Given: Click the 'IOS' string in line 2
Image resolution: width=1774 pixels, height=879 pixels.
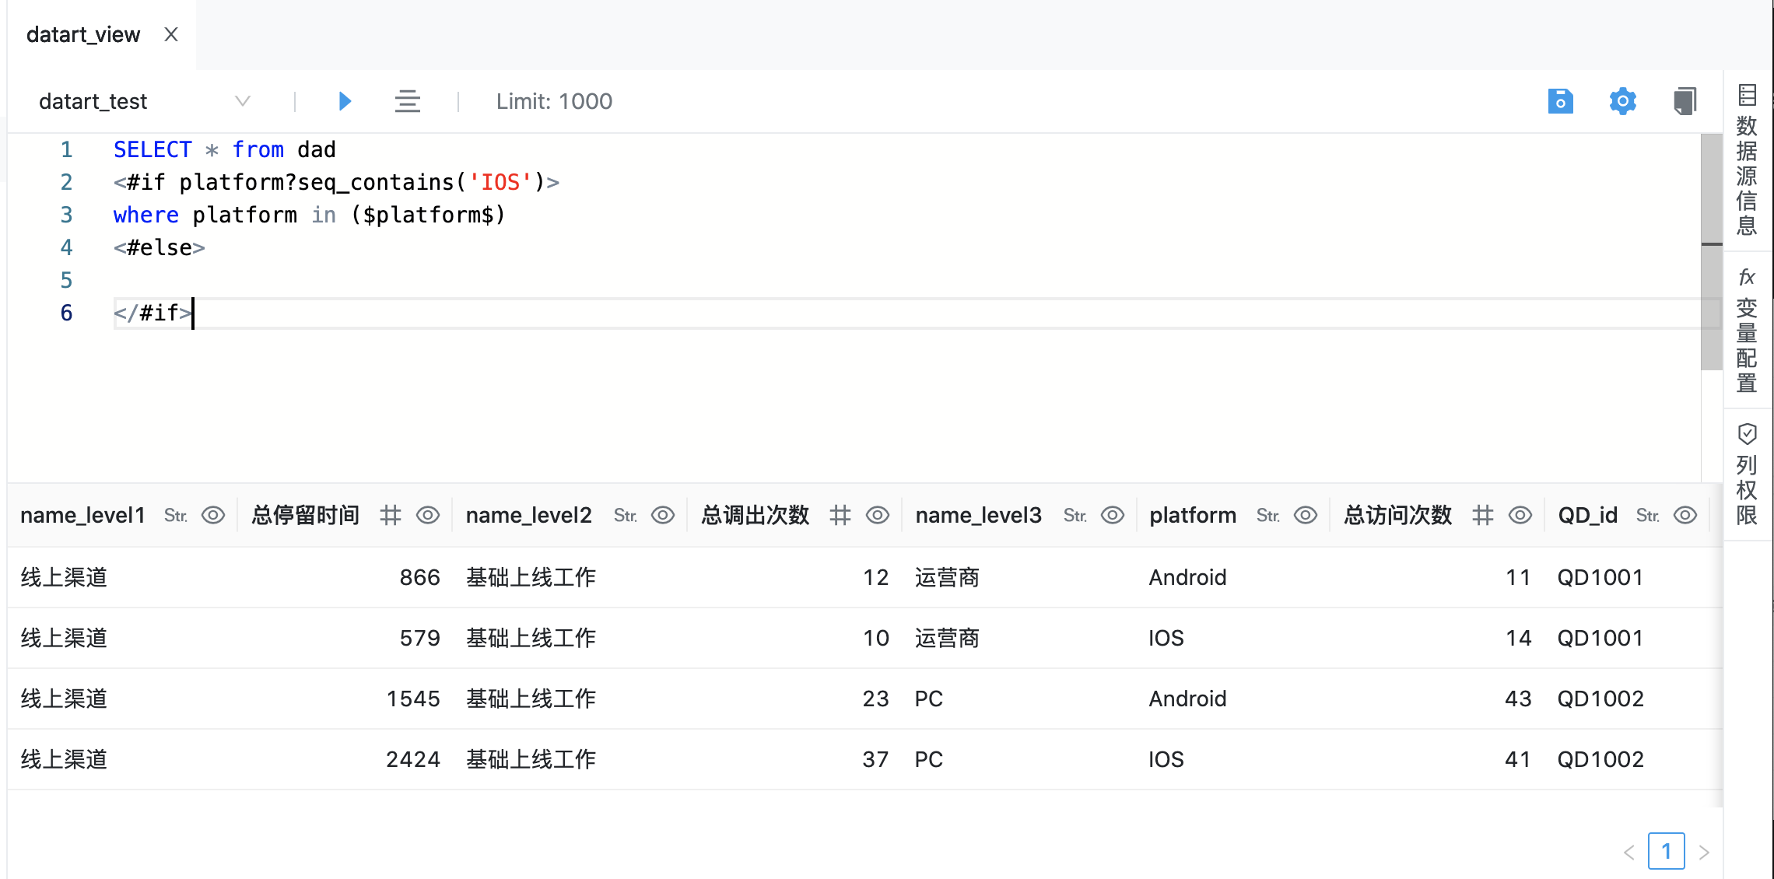Looking at the screenshot, I should pos(500,182).
